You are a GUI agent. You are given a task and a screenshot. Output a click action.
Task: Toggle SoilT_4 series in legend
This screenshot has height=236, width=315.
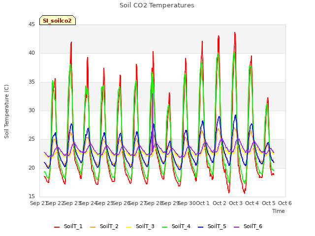click(176, 226)
